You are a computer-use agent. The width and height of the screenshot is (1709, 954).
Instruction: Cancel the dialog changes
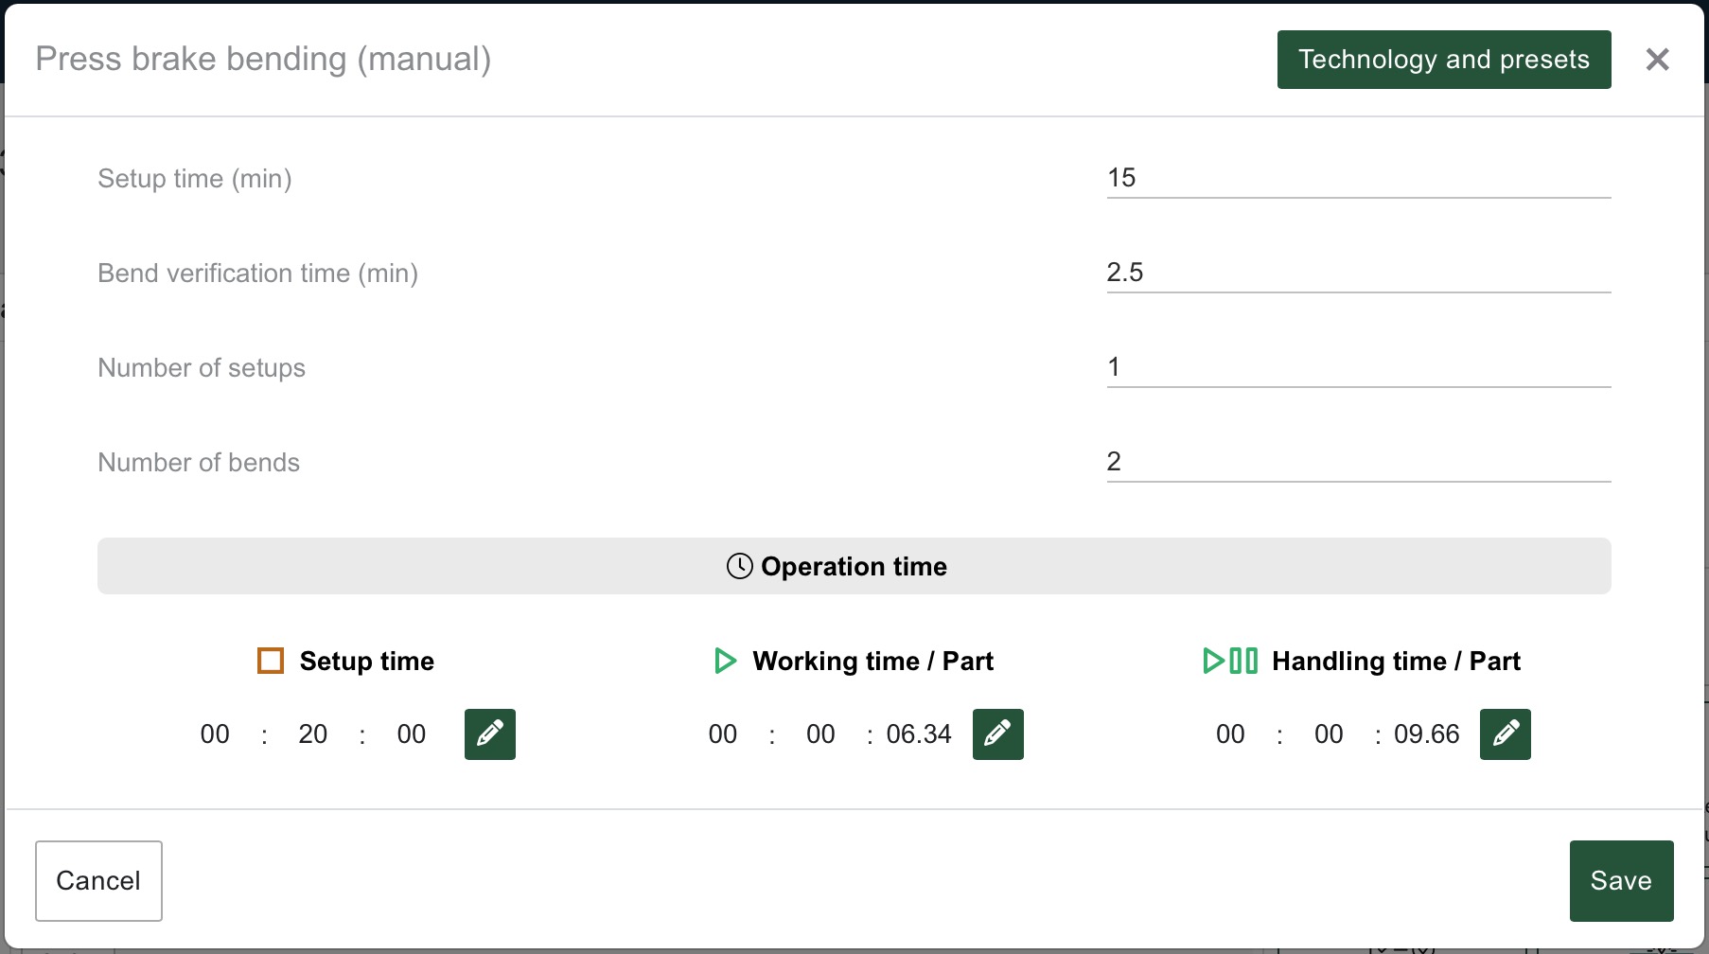pos(98,880)
